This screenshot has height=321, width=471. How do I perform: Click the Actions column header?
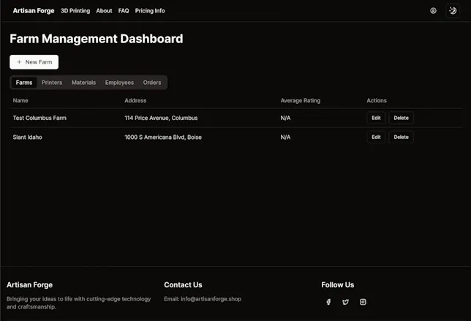coord(377,101)
